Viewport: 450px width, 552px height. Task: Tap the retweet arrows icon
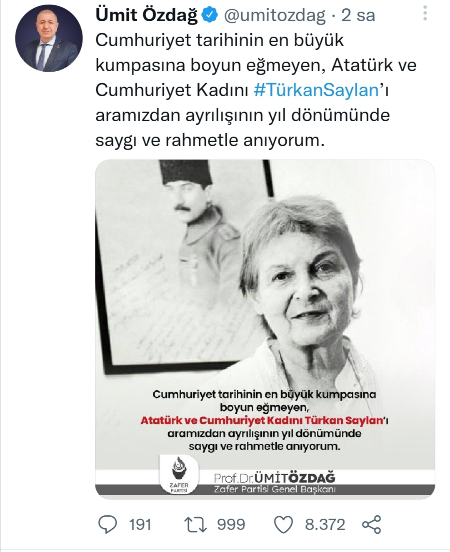(x=195, y=525)
